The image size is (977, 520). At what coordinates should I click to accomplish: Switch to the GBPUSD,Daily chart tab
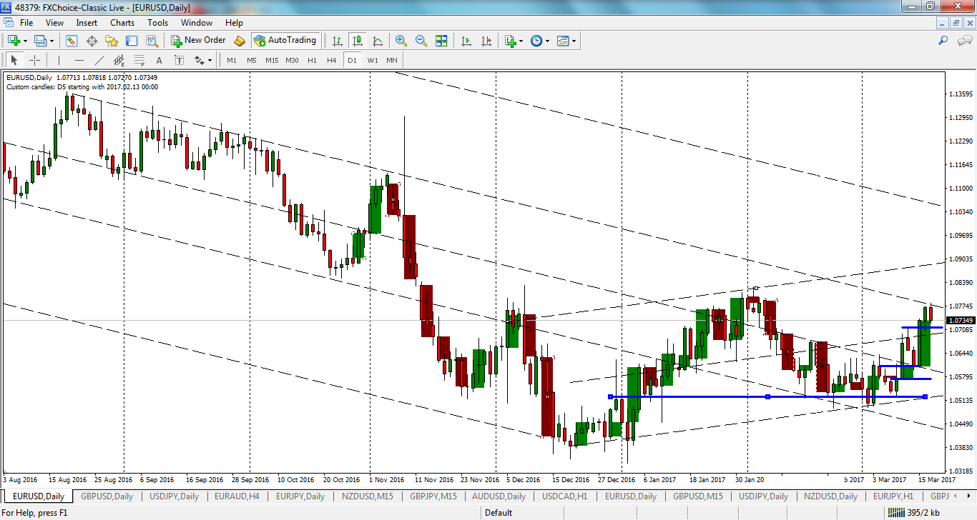point(107,496)
